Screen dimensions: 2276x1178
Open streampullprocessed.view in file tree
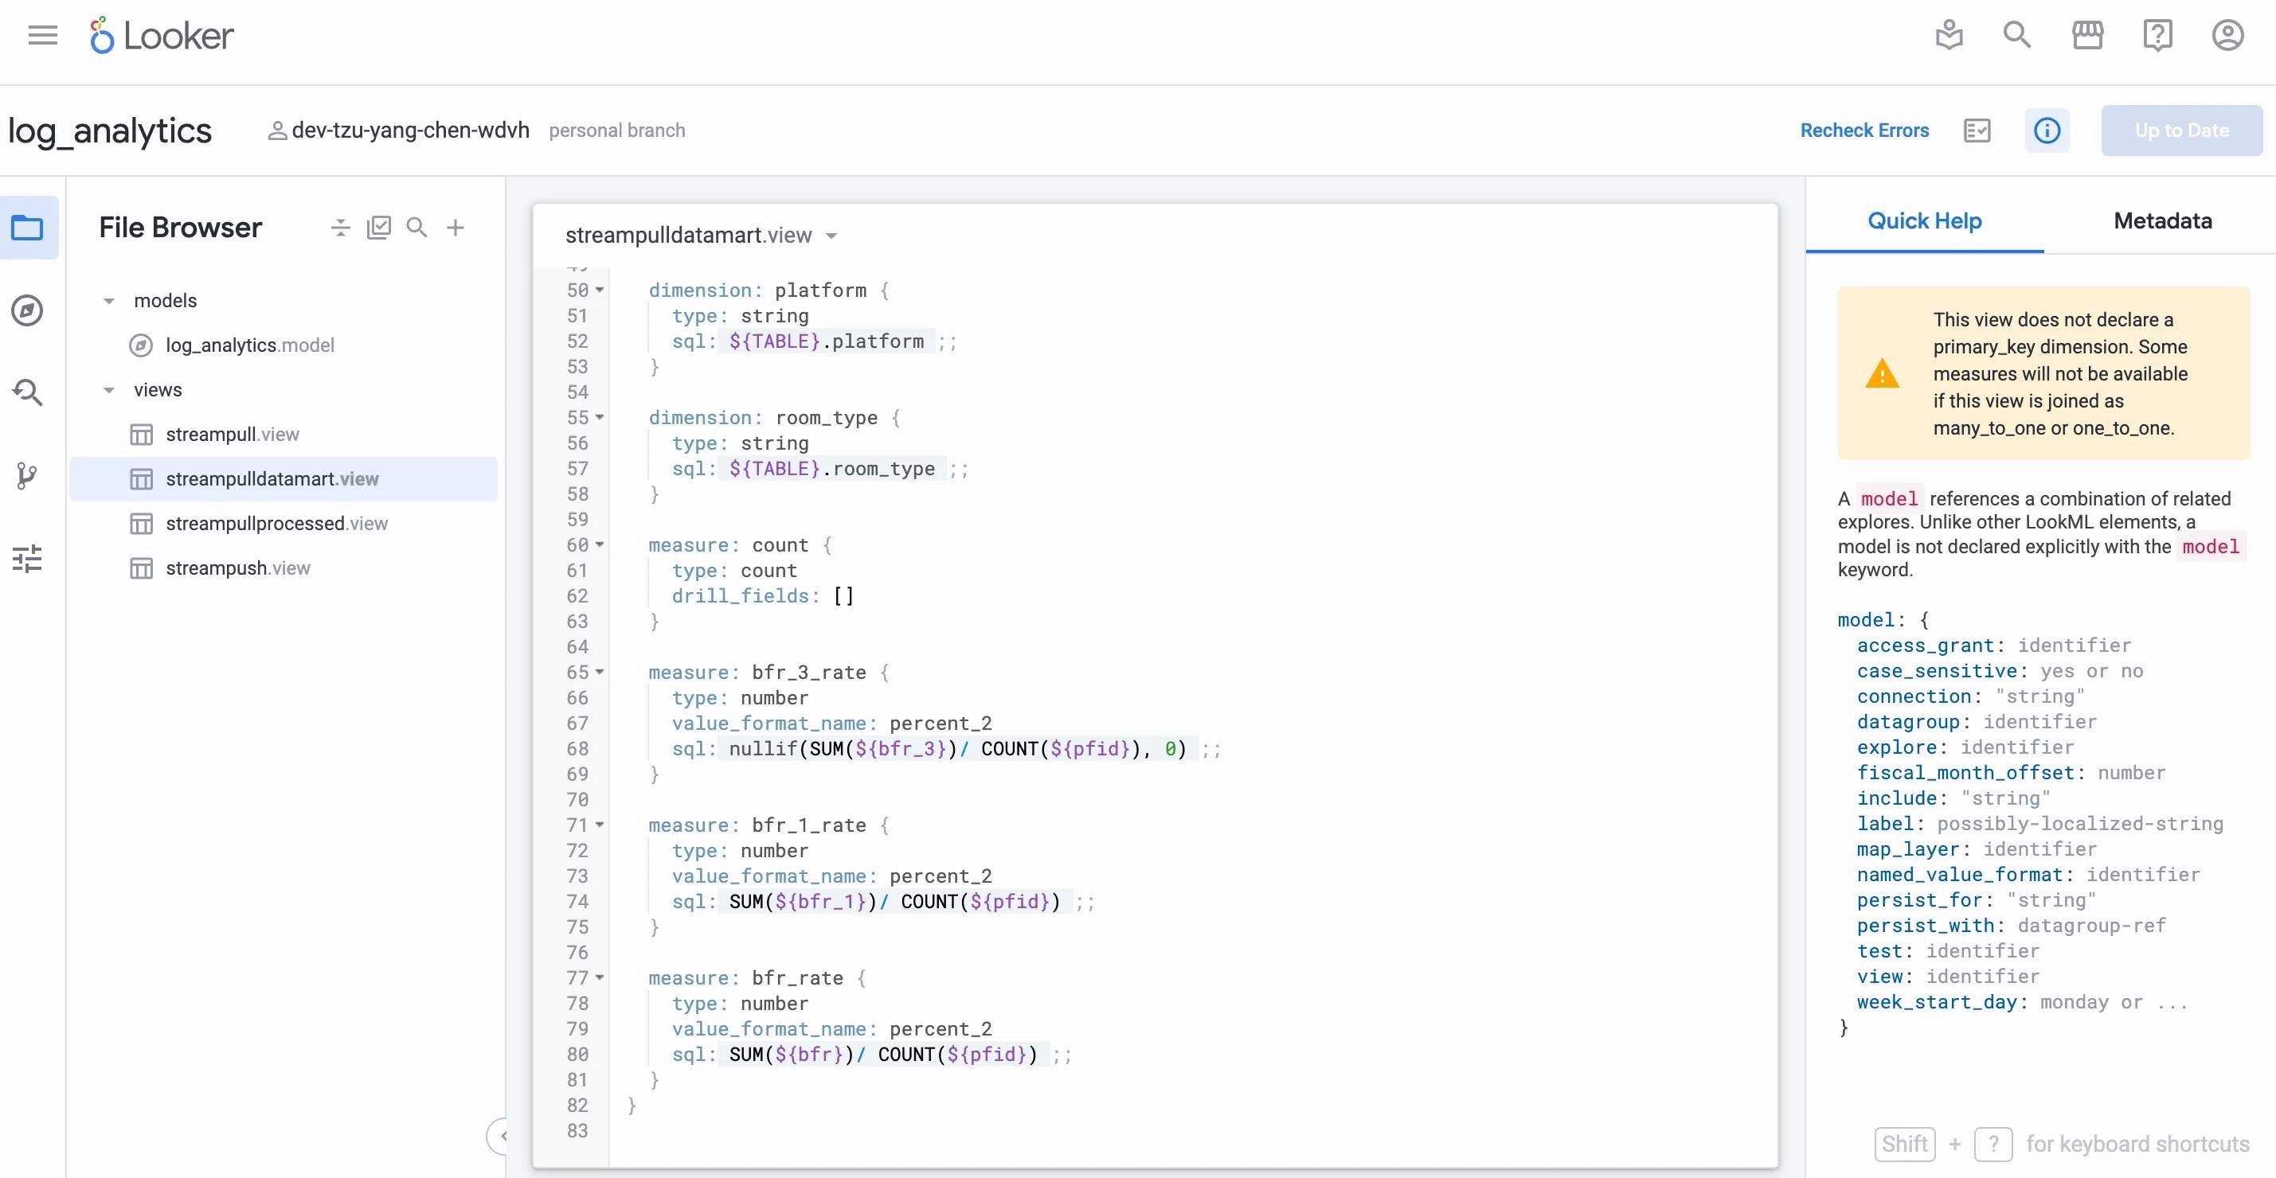pyautogui.click(x=276, y=524)
